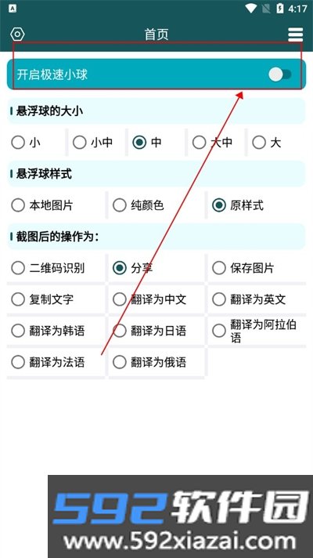The height and width of the screenshot is (558, 313).
Task: Select 翻译为阿拉伯语 option
Action: tap(254, 331)
